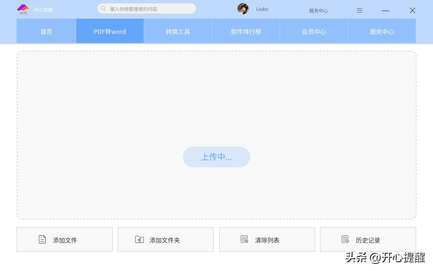Screen dimensions: 433x271
Task: Click the 清除列表 clear list icon
Action: pyautogui.click(x=244, y=239)
